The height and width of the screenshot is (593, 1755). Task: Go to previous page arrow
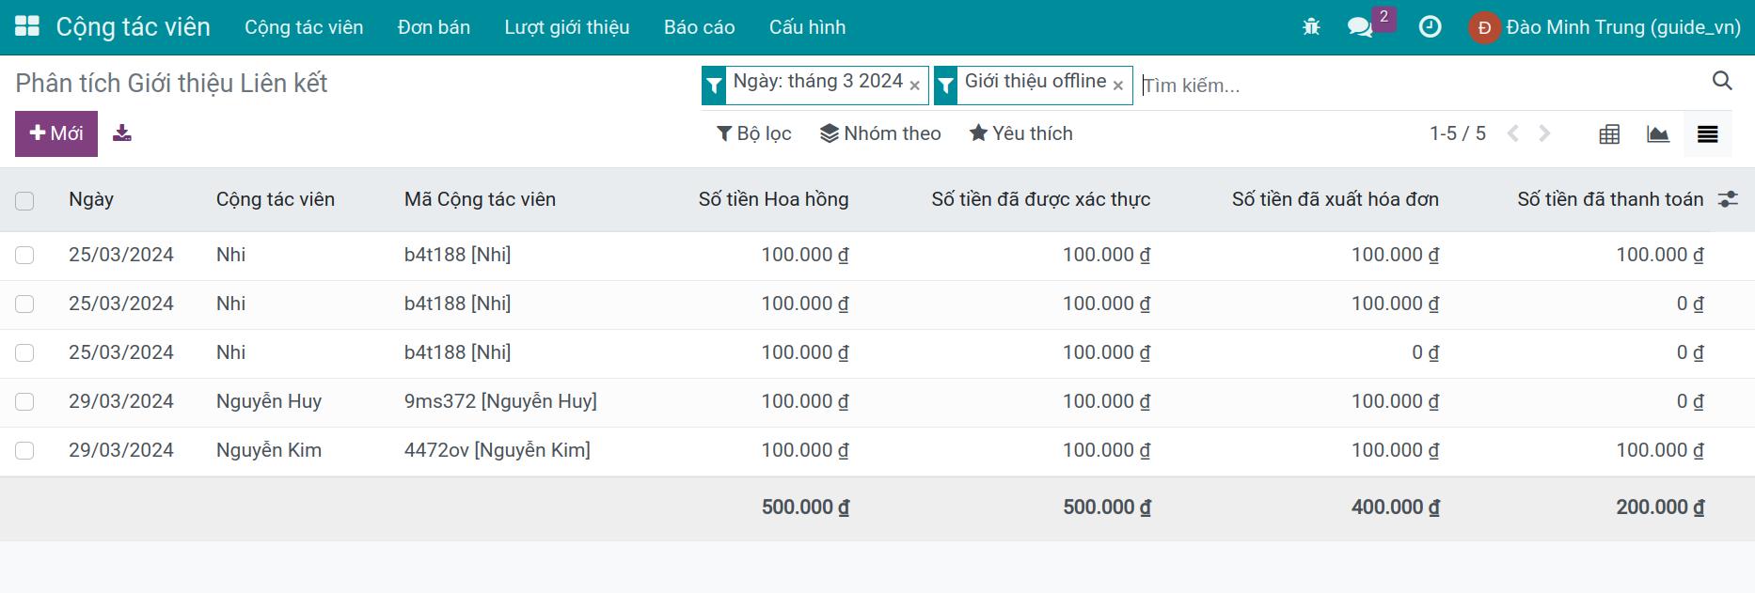point(1513,133)
